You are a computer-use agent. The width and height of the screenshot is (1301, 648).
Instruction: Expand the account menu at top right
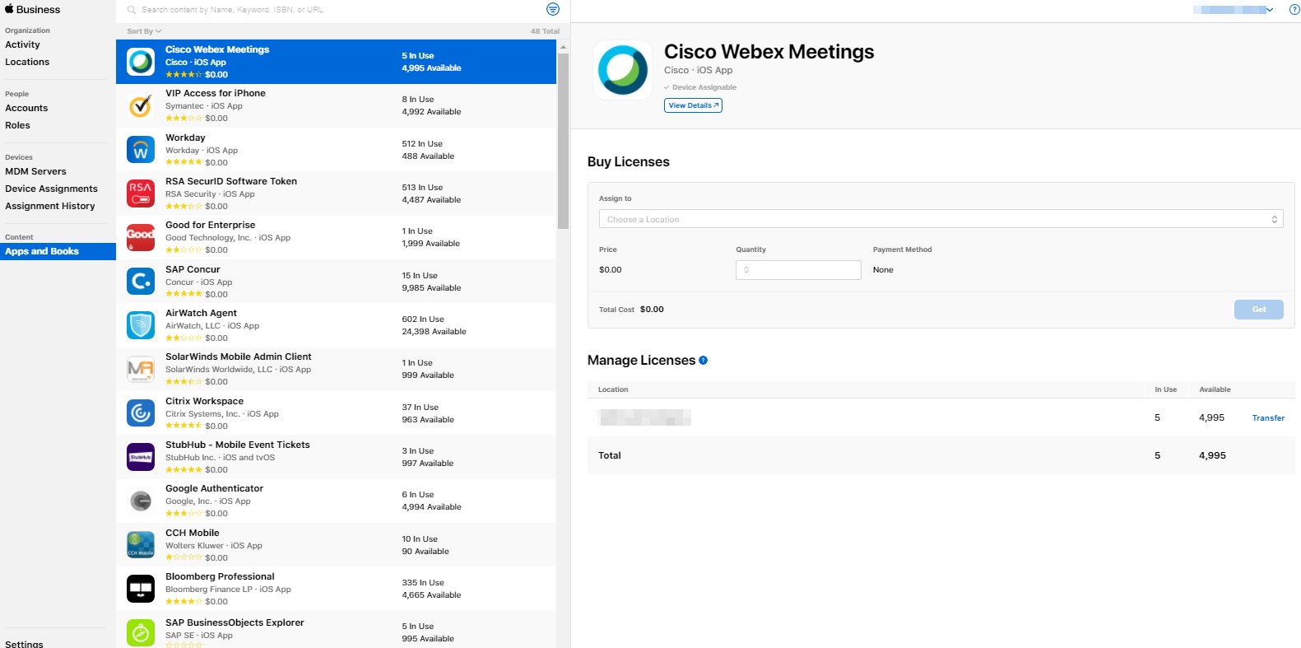1234,10
